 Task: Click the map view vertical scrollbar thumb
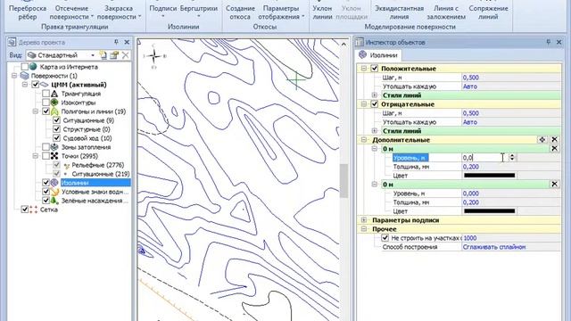343,180
